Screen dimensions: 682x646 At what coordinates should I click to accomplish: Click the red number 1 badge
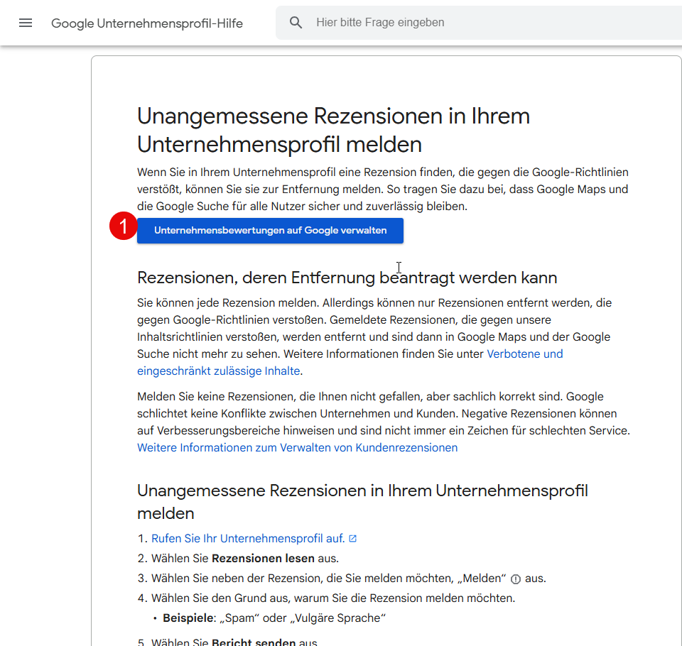coord(123,228)
